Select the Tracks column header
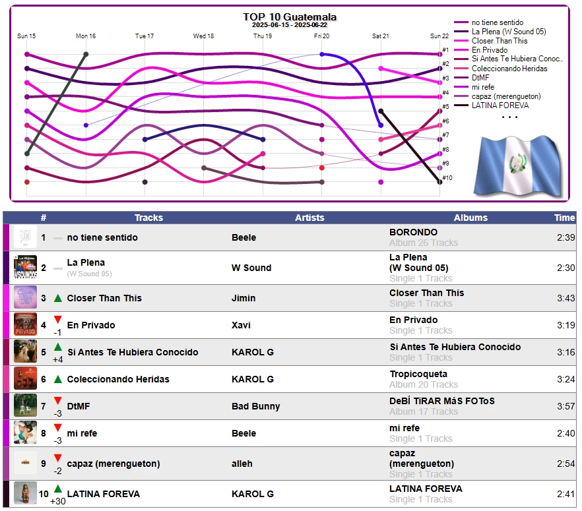Viewport: 582px width, 511px height. click(148, 218)
